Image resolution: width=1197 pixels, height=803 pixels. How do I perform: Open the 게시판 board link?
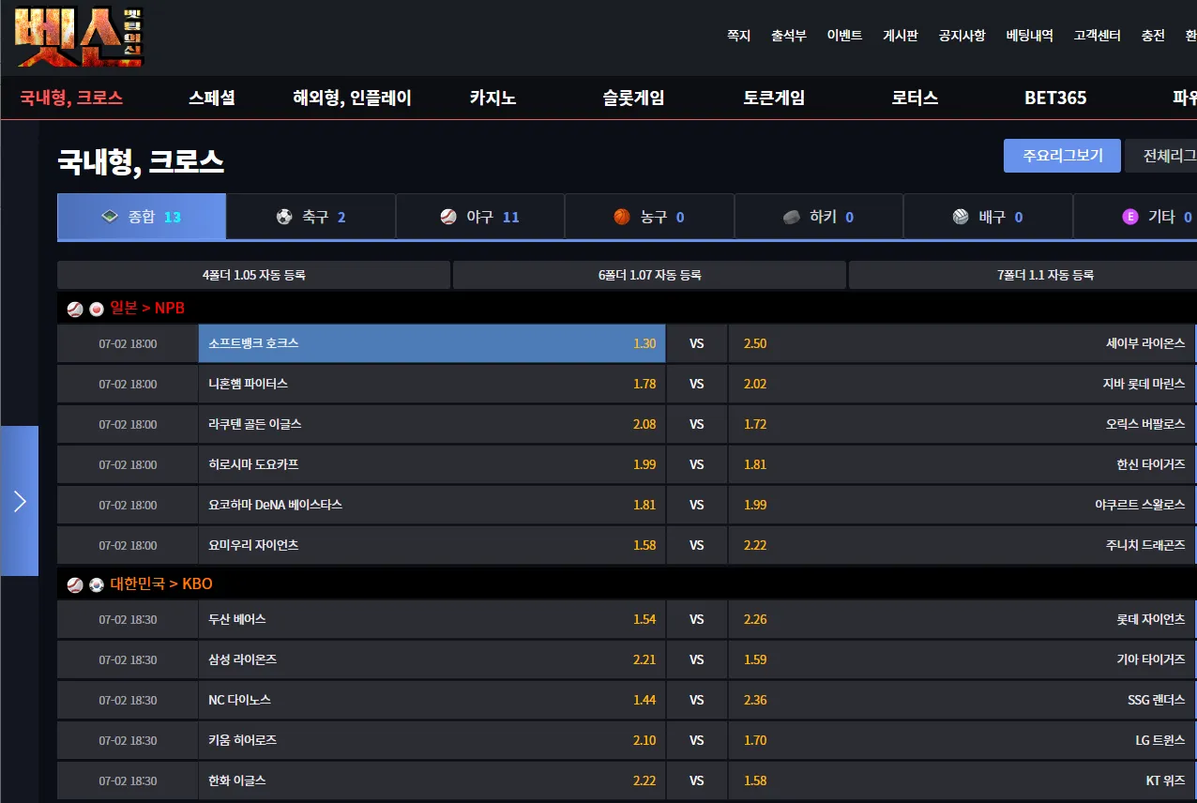pos(901,36)
